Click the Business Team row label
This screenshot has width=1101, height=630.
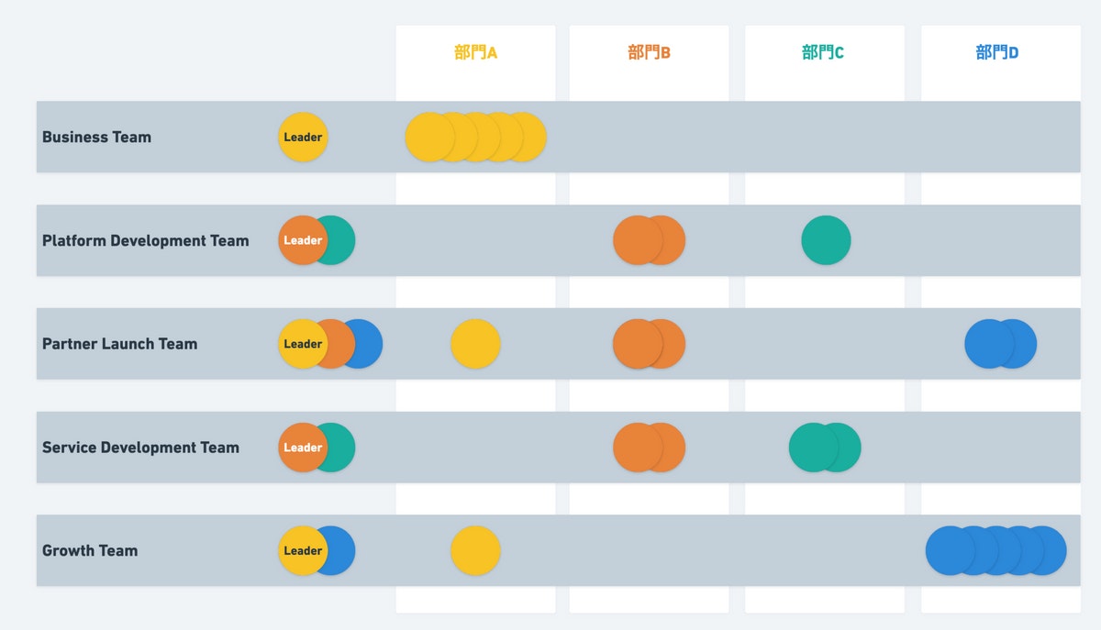point(96,138)
